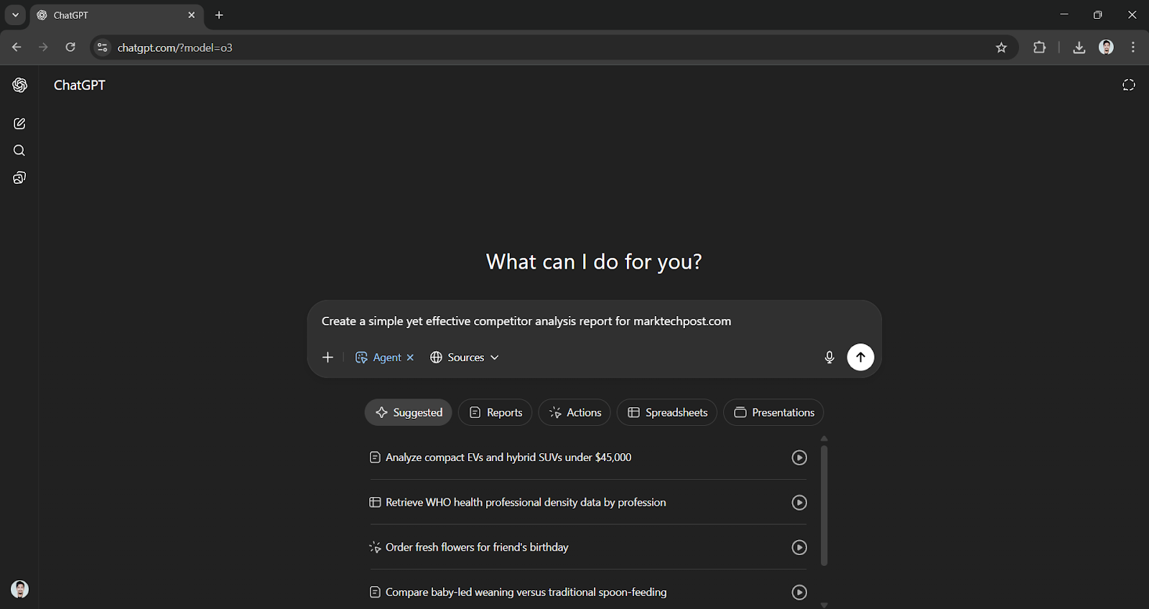Screen dimensions: 1149x609
Task: Go forward in browser history
Action: click(43, 47)
